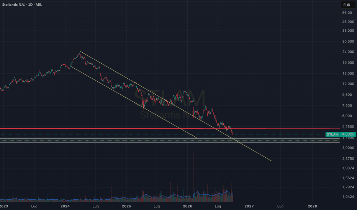Click the 46,000 price axis label
This screenshot has height=210, width=357.
point(348,21)
